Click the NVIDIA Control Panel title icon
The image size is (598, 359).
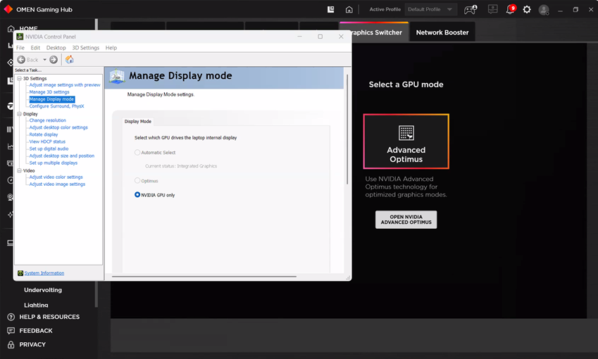[x=20, y=37]
